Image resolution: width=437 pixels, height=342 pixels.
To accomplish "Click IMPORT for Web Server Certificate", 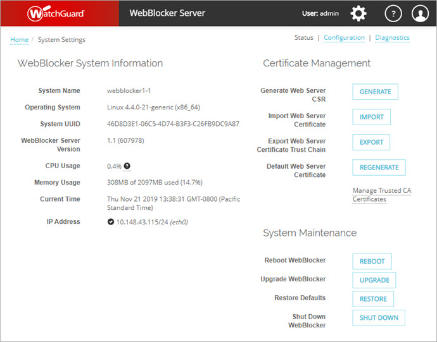I will (371, 117).
